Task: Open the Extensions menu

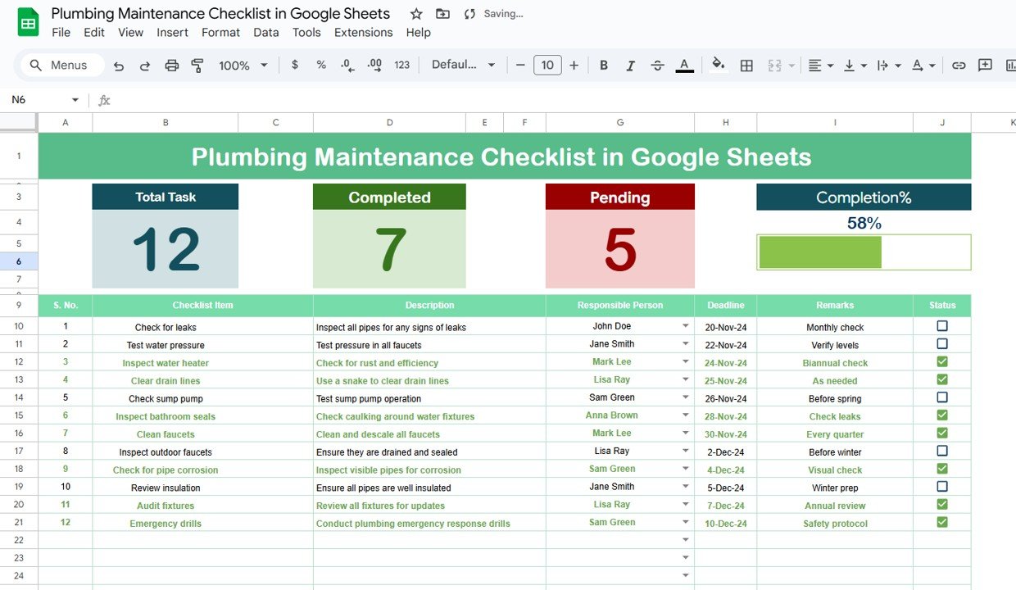Action: 364,33
